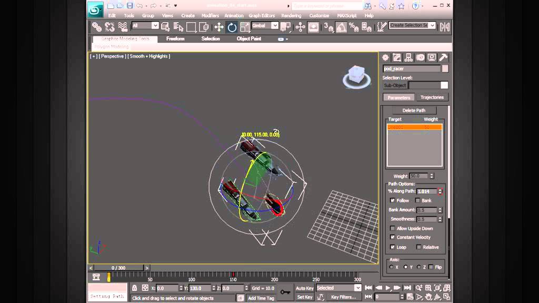539x303 pixels.
Task: Open the Graph Editors menu
Action: click(262, 15)
